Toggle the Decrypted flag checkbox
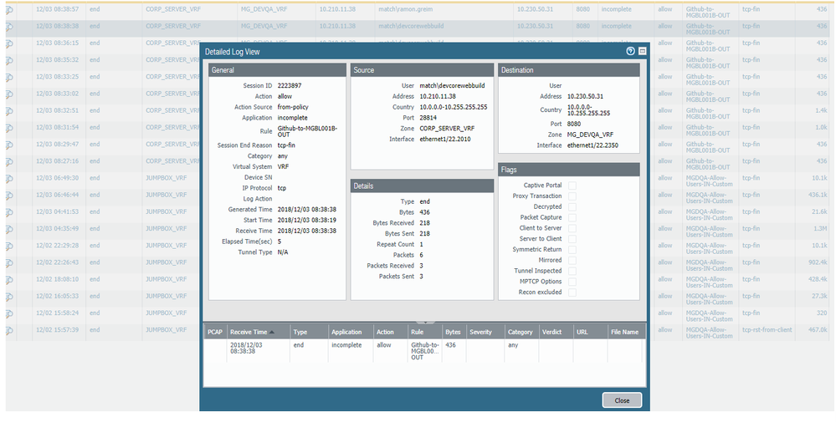The height and width of the screenshot is (422, 836). 572,206
